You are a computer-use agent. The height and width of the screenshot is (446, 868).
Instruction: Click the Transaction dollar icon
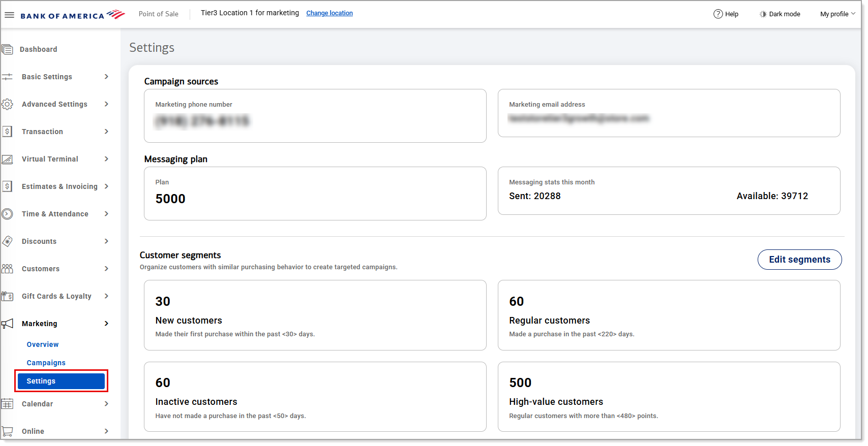[x=7, y=132]
